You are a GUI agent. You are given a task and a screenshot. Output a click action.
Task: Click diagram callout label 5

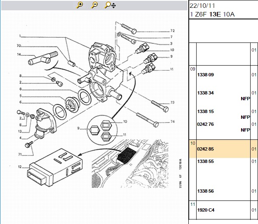[21, 96]
